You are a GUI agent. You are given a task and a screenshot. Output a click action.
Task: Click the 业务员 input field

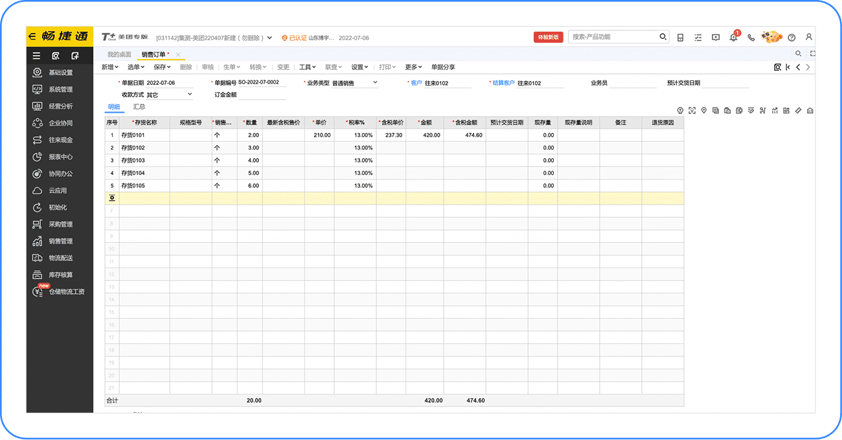coord(633,83)
